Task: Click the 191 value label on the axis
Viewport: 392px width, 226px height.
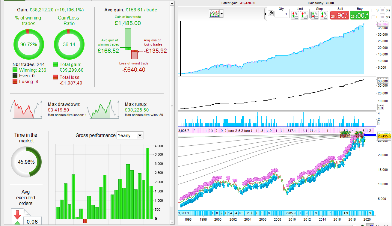Action: 381,108
